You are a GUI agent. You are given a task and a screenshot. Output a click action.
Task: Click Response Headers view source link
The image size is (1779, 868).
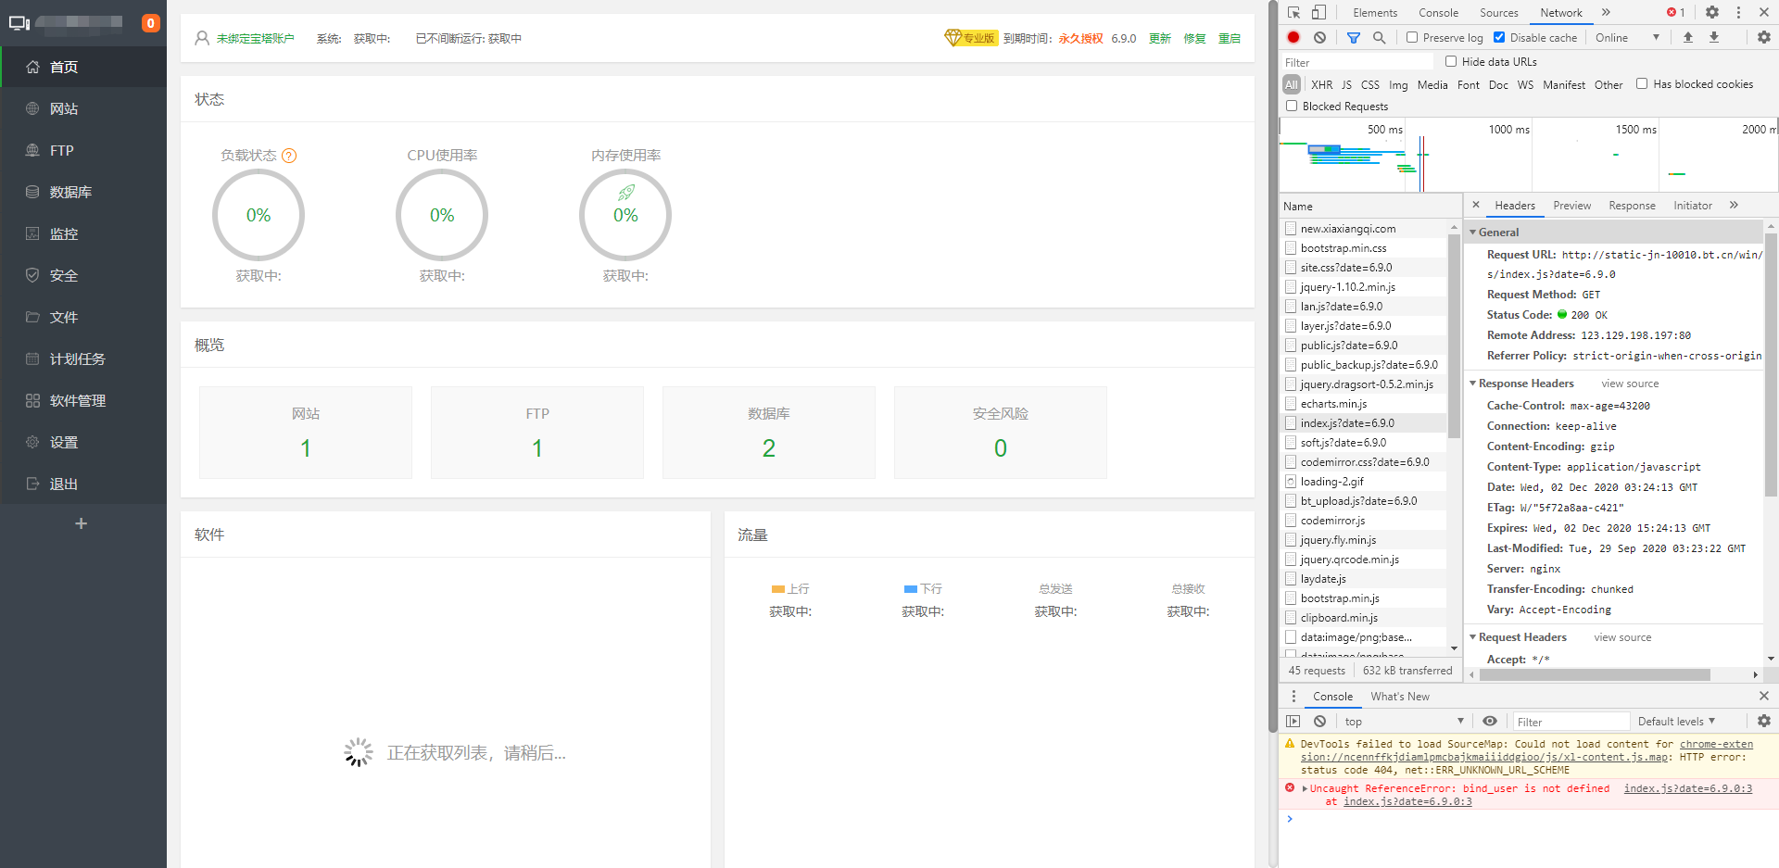1630,384
